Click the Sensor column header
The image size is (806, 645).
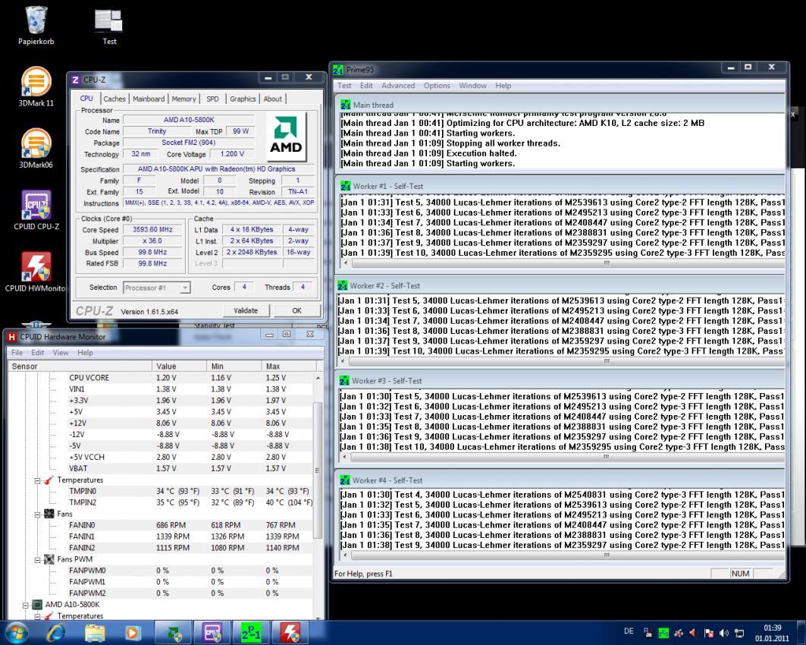tap(80, 367)
